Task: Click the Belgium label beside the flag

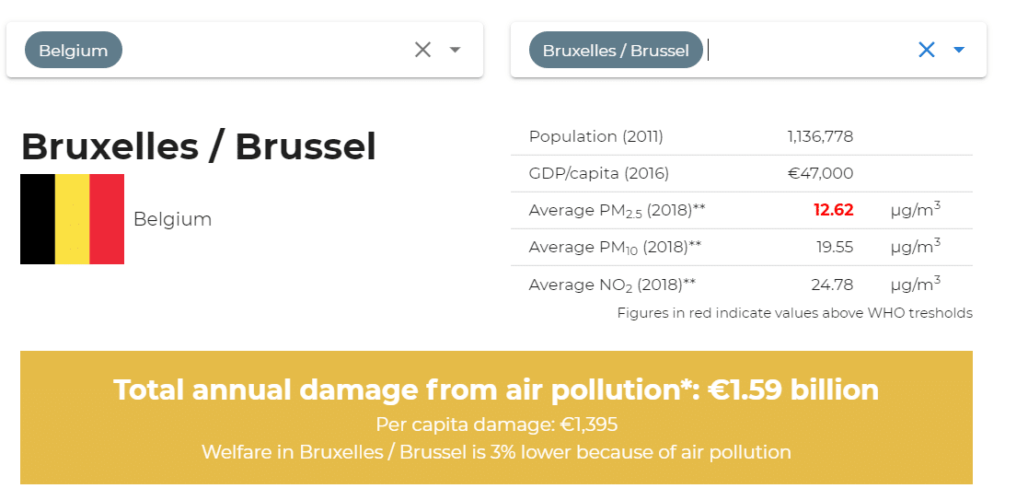Action: click(172, 219)
